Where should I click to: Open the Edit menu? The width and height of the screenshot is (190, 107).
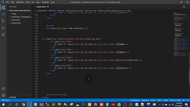tap(12, 2)
